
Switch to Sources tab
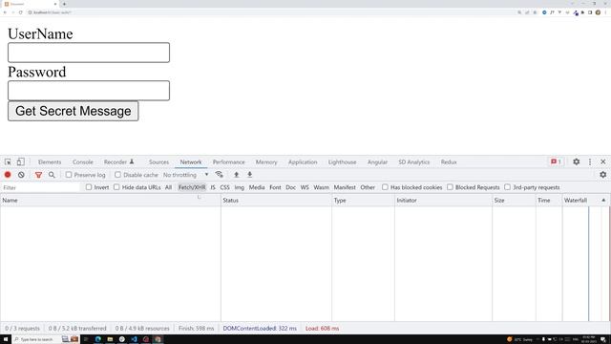[x=158, y=161]
